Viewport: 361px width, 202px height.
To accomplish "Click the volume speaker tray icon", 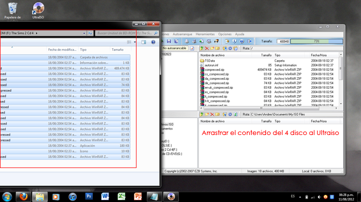I will [x=319, y=197].
